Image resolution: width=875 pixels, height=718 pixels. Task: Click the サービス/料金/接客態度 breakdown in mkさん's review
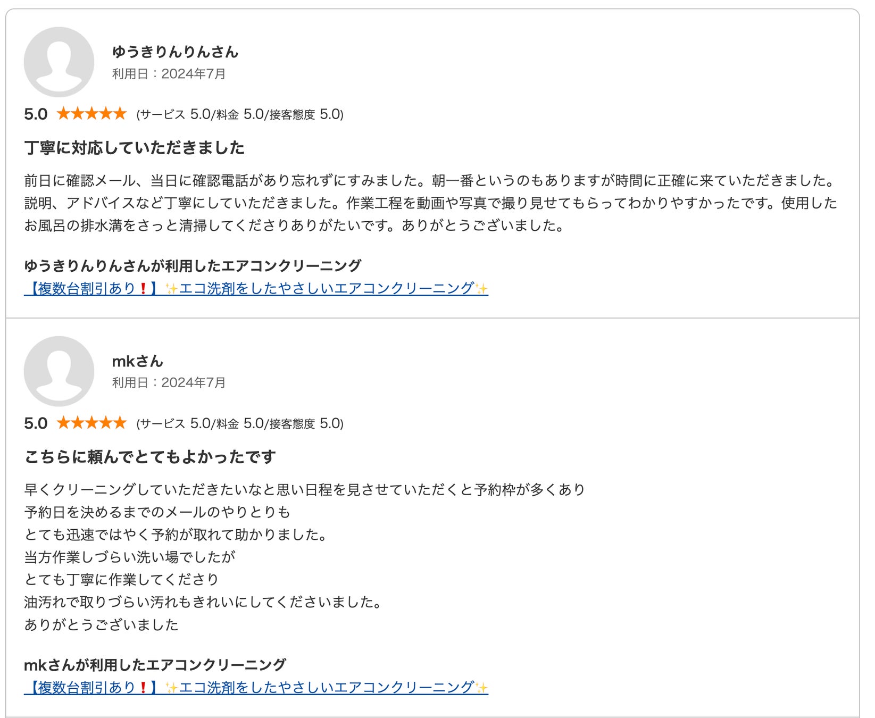pos(240,423)
